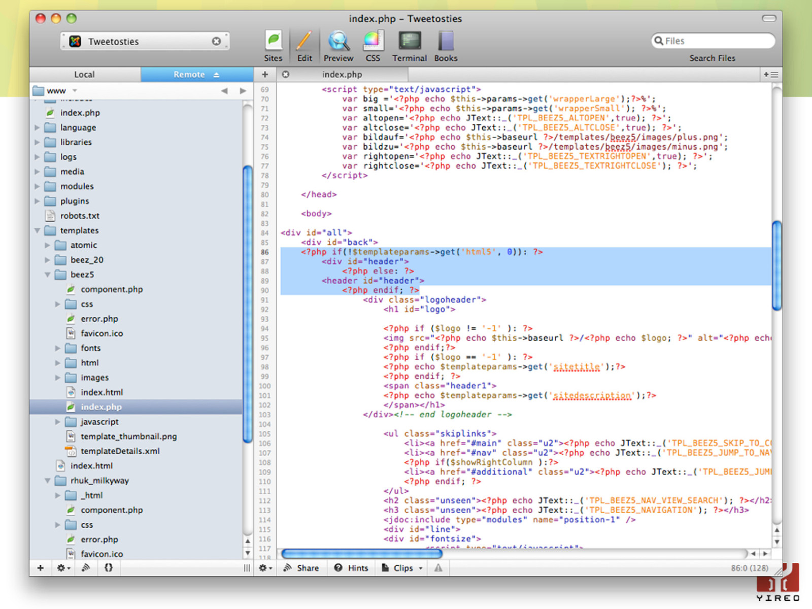Open the file browser gear menu
This screenshot has width=812, height=609.
coord(63,568)
